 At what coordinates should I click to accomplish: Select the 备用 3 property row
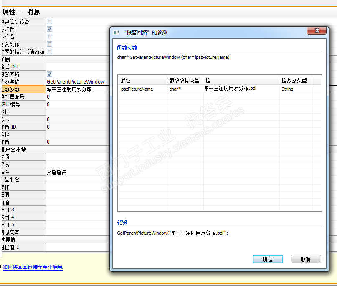[23, 210]
